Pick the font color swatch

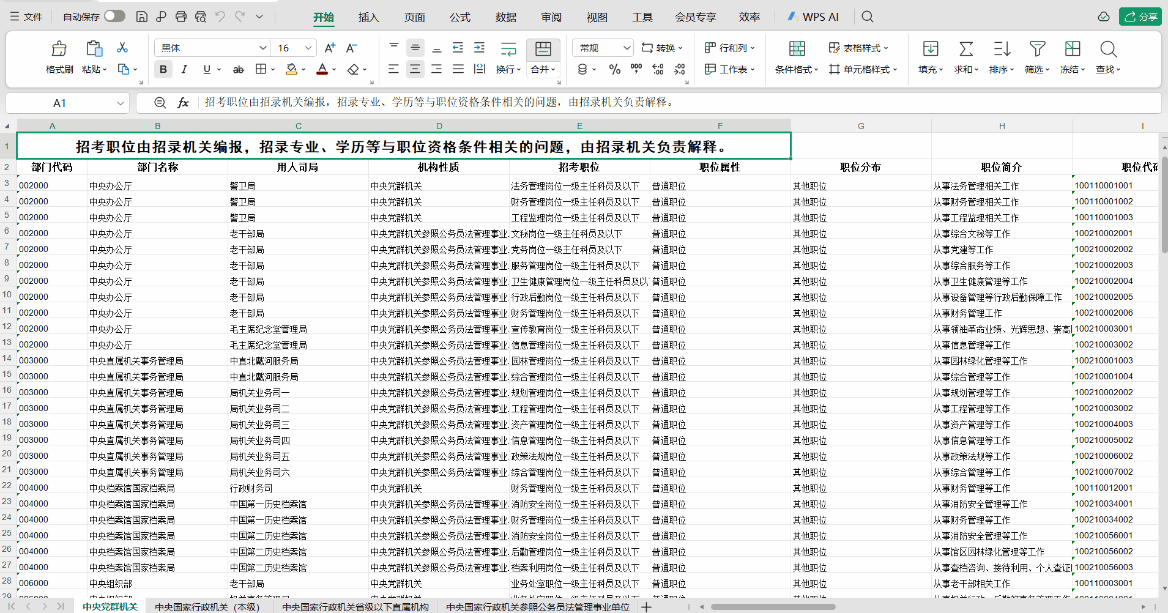click(322, 69)
